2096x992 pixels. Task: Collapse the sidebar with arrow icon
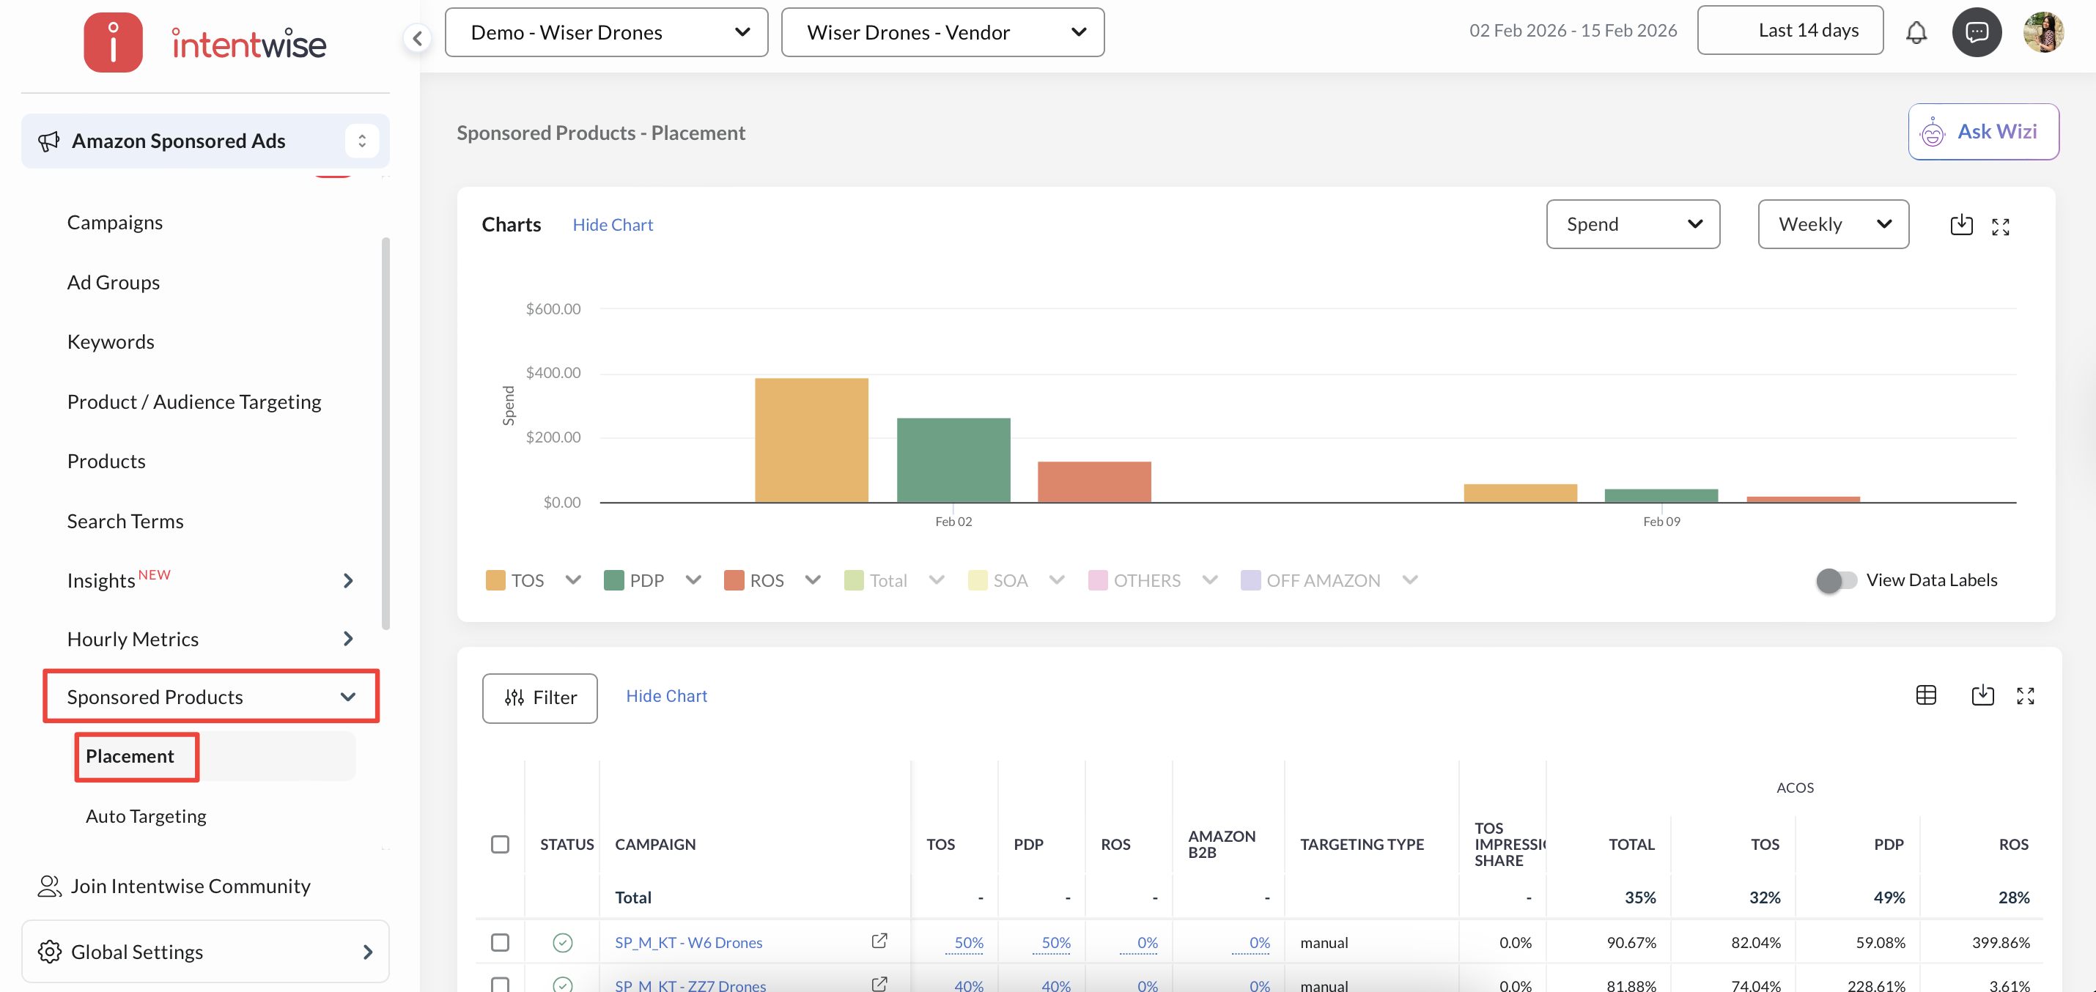[416, 37]
